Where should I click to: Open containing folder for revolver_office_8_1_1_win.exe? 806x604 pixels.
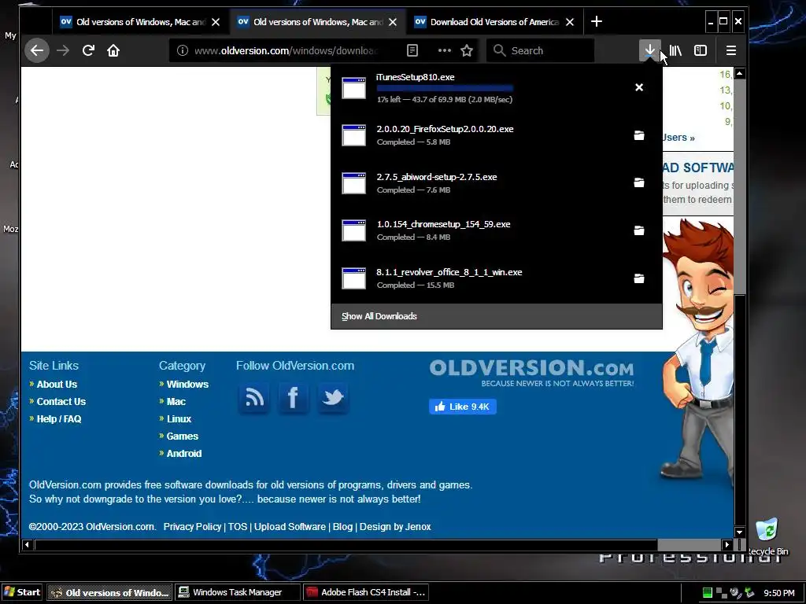coord(639,278)
